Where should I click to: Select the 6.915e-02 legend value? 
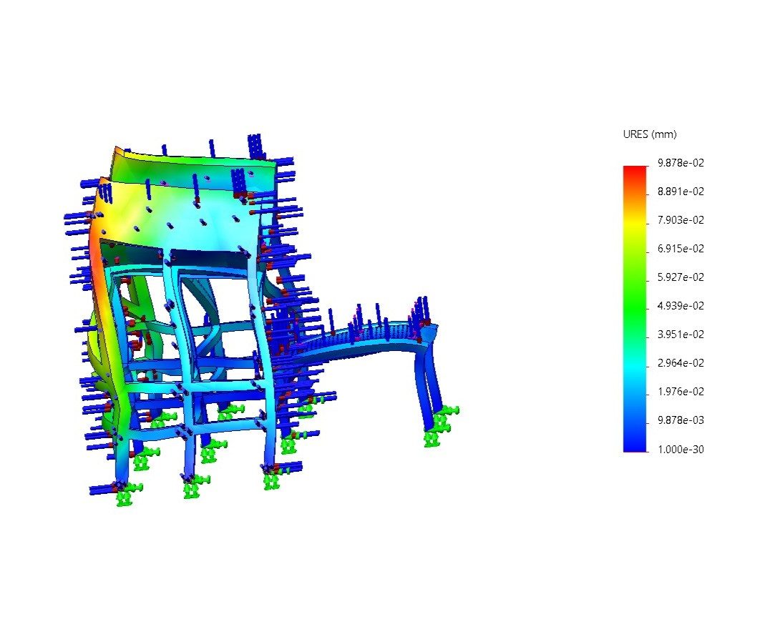tap(681, 249)
